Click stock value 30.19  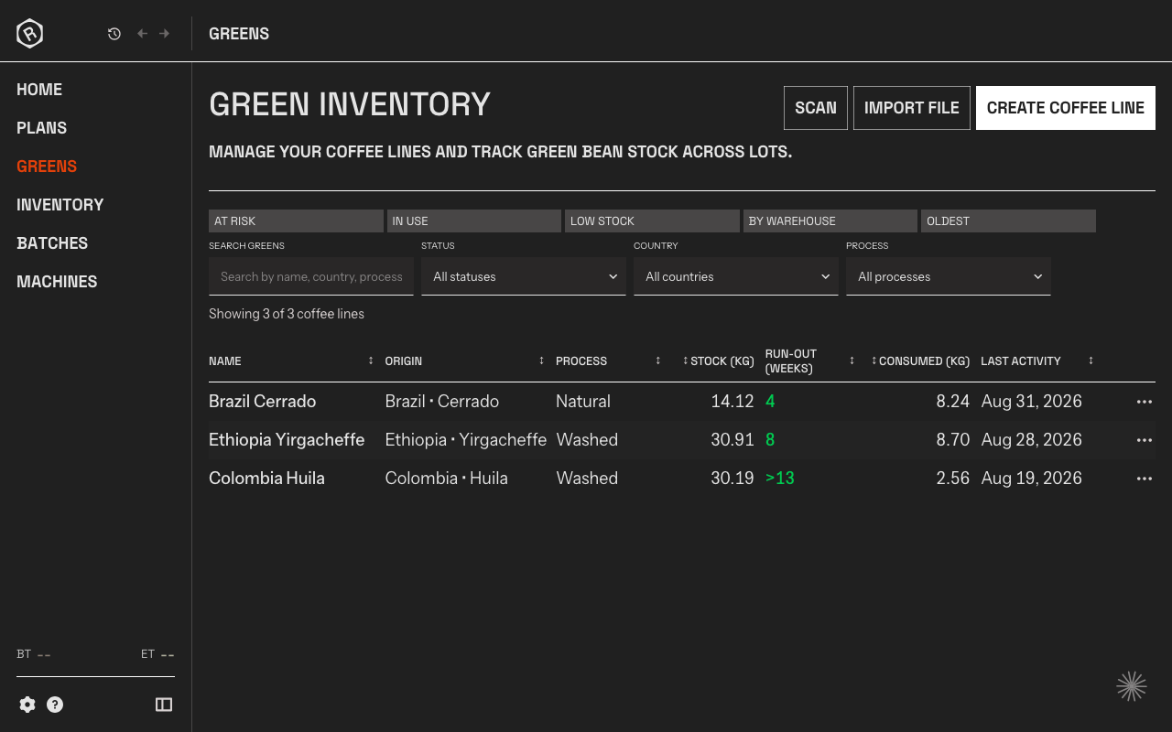732,479
